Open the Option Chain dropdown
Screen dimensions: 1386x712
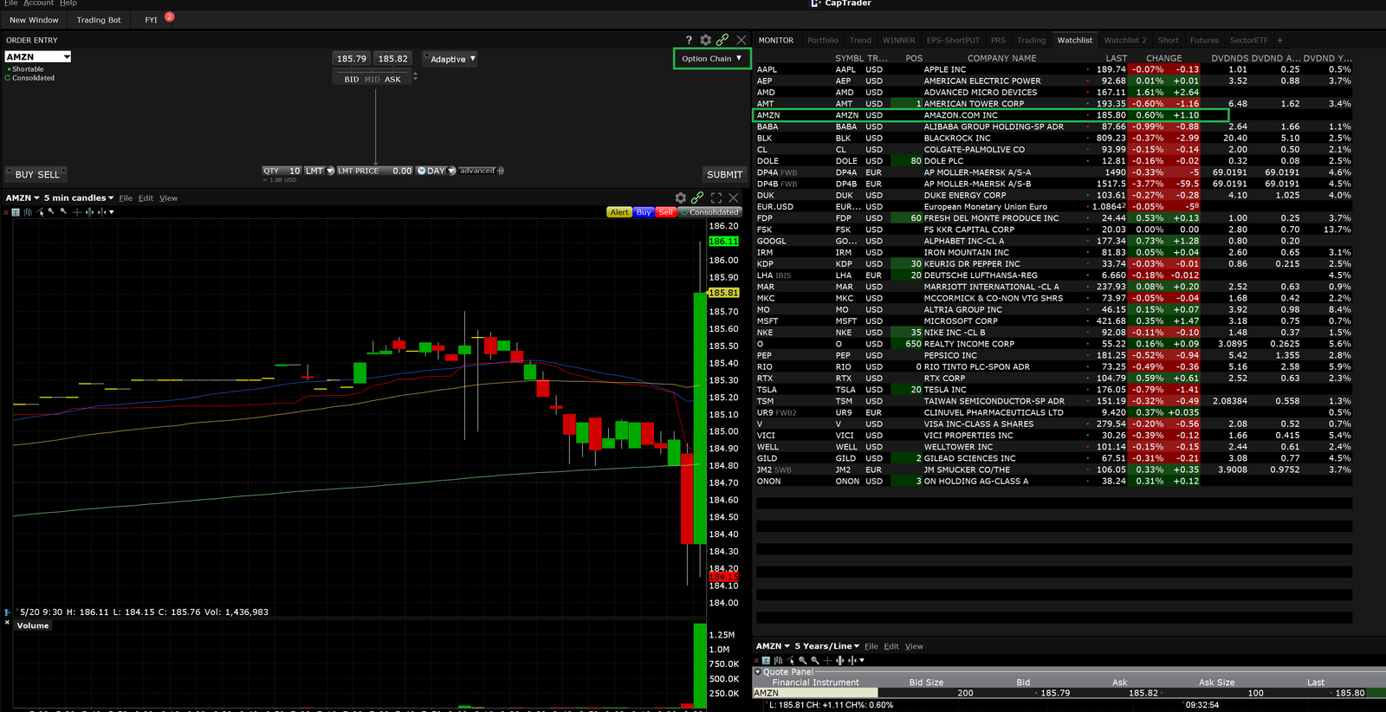pyautogui.click(x=711, y=59)
